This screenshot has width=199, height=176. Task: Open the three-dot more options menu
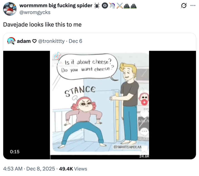click(x=192, y=6)
